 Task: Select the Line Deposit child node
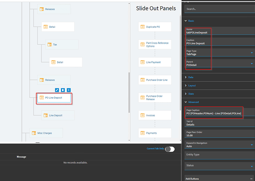[58, 115]
